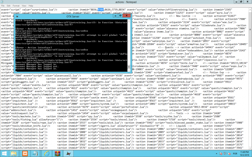Open the File menu in Notepad
This screenshot has width=252, height=157.
pos(3,6)
